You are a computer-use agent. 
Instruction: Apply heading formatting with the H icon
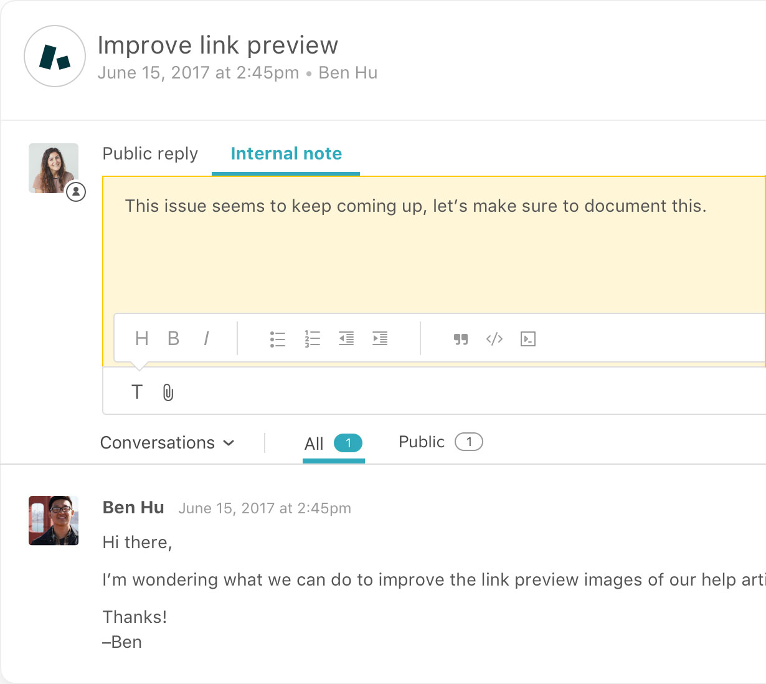click(x=141, y=338)
